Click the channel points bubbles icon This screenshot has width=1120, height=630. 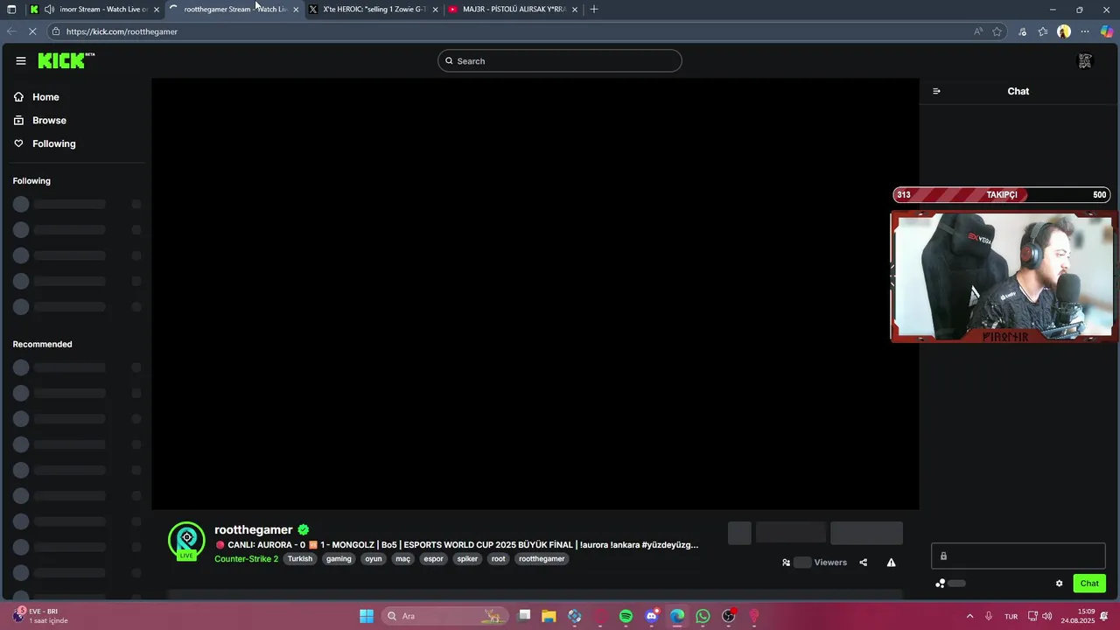(941, 584)
